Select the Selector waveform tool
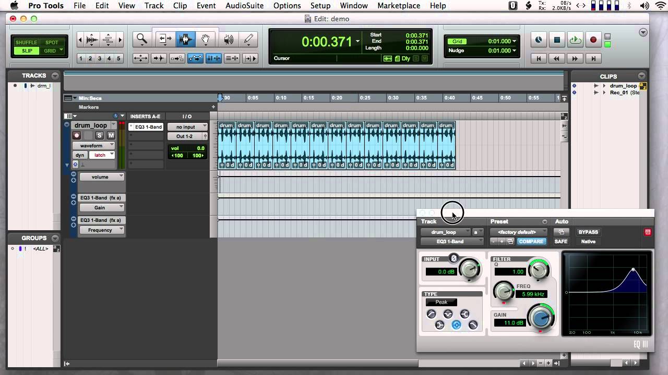Viewport: 668px width, 375px height. 185,39
